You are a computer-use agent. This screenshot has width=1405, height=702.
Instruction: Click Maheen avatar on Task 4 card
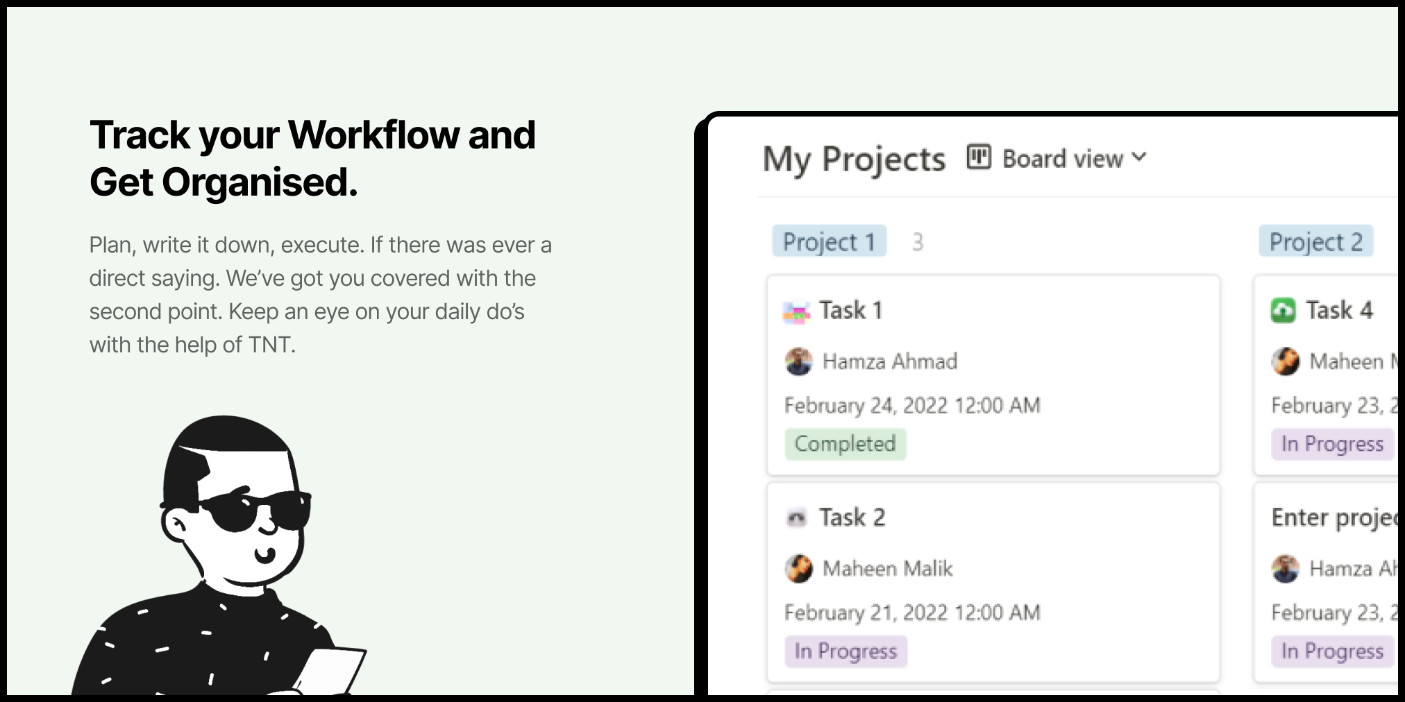point(1286,361)
